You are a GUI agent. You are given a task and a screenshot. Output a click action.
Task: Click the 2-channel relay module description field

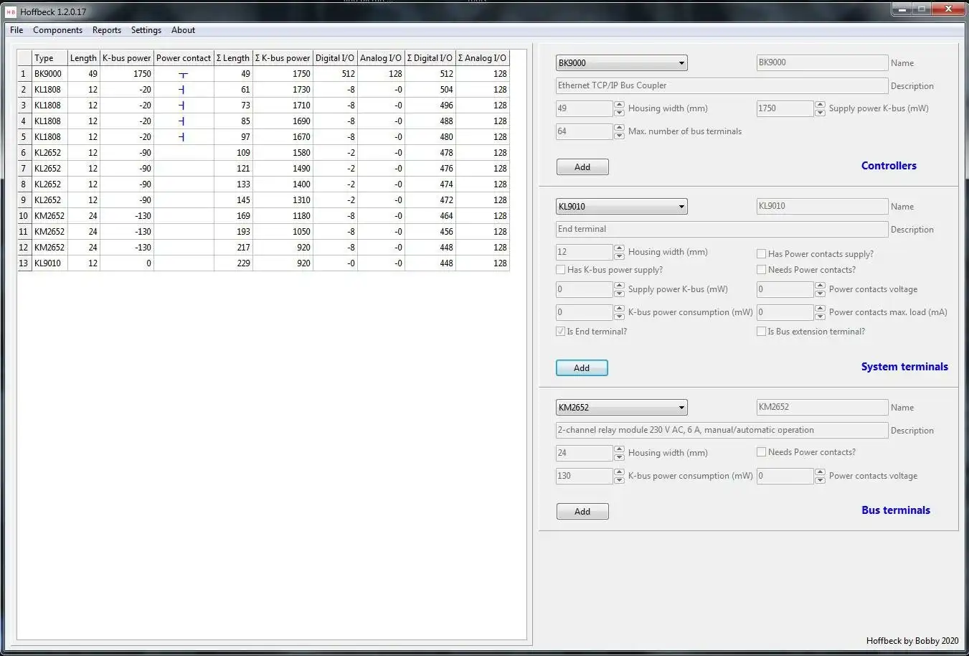[x=722, y=430]
